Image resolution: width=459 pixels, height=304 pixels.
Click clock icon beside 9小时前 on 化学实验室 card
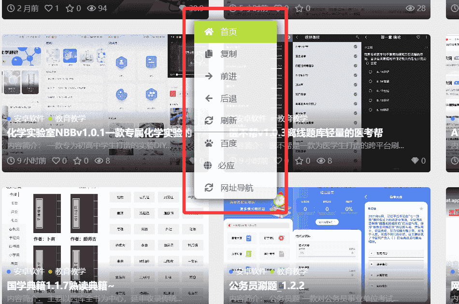[11, 161]
